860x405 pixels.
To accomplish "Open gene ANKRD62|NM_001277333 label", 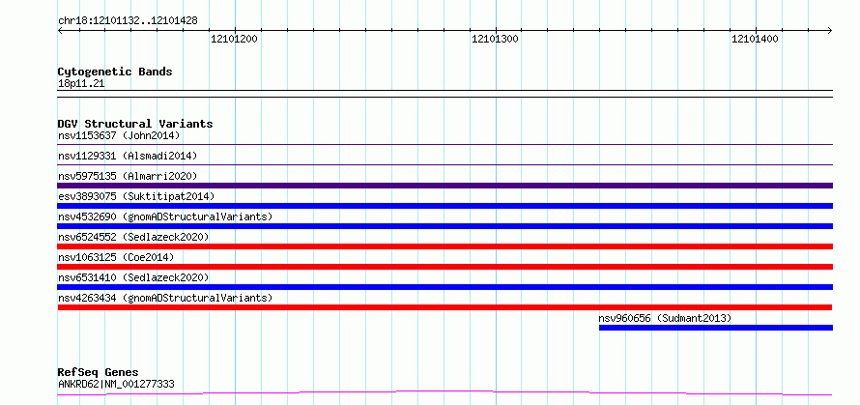I will click(116, 384).
